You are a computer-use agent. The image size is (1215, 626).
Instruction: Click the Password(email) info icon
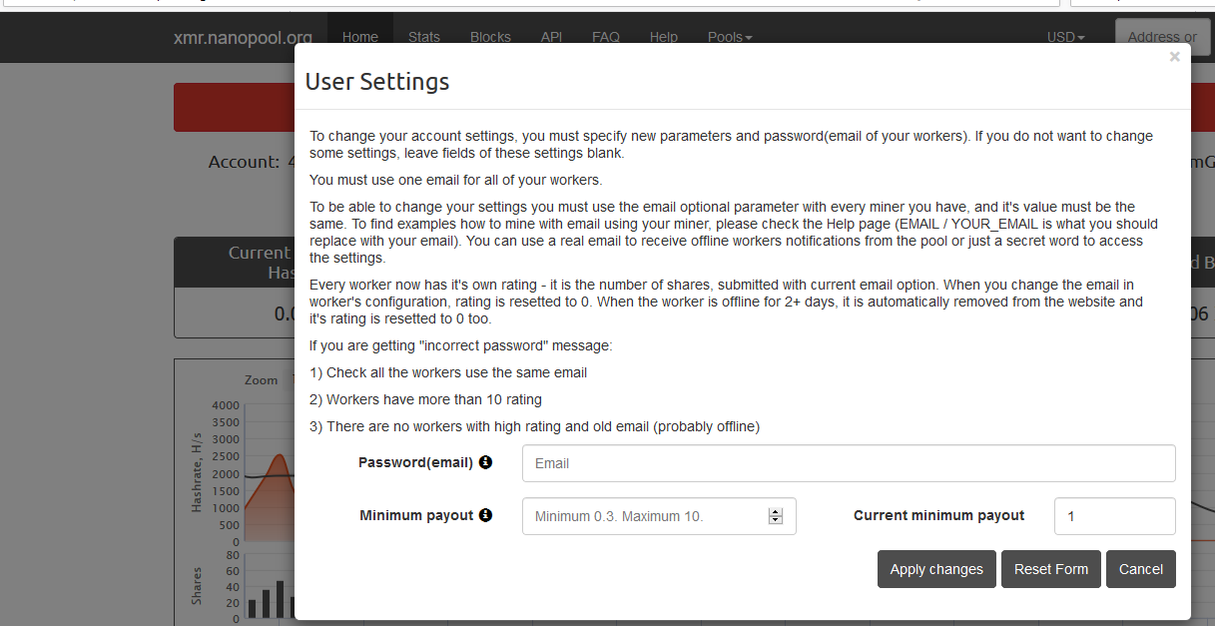pyautogui.click(x=485, y=462)
